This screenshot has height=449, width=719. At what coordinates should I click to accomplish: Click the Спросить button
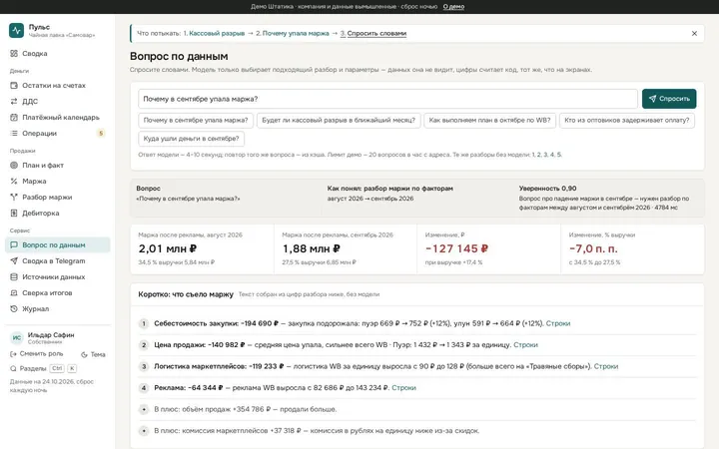tap(669, 99)
